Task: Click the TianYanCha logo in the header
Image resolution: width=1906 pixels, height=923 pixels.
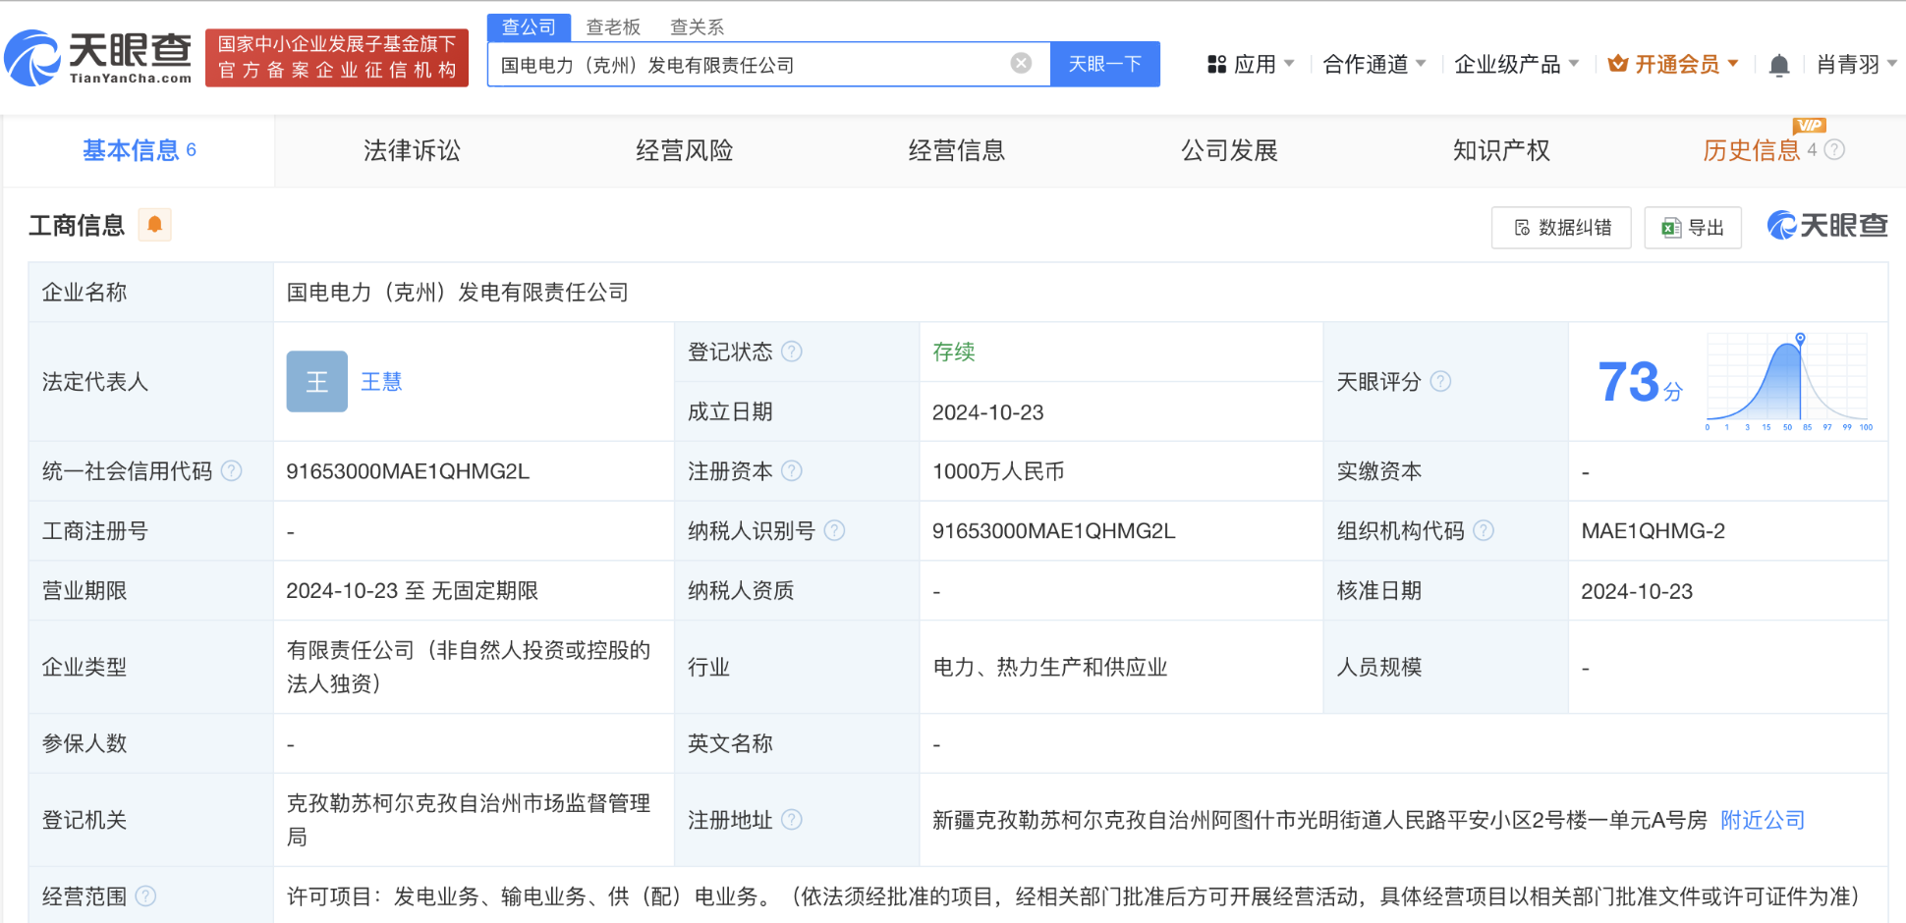Action: click(98, 58)
